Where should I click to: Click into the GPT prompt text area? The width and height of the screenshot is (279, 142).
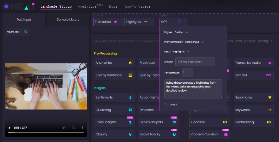pos(193,89)
